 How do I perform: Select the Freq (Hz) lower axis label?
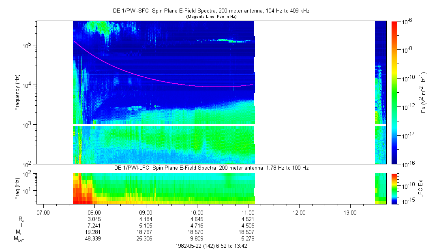click(17, 188)
